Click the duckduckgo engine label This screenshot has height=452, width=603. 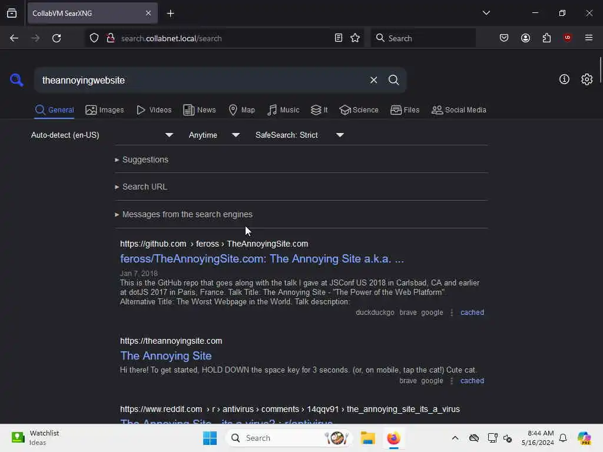click(375, 313)
